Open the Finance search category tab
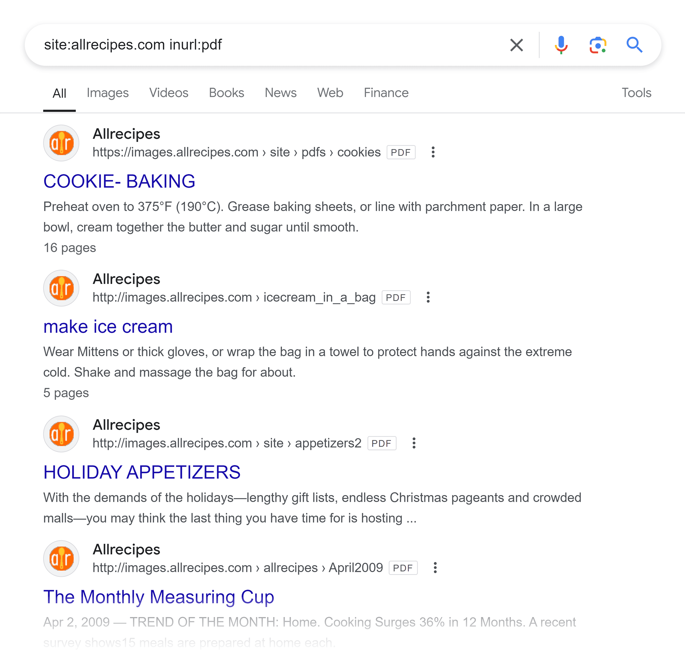Image resolution: width=685 pixels, height=657 pixels. click(x=386, y=93)
